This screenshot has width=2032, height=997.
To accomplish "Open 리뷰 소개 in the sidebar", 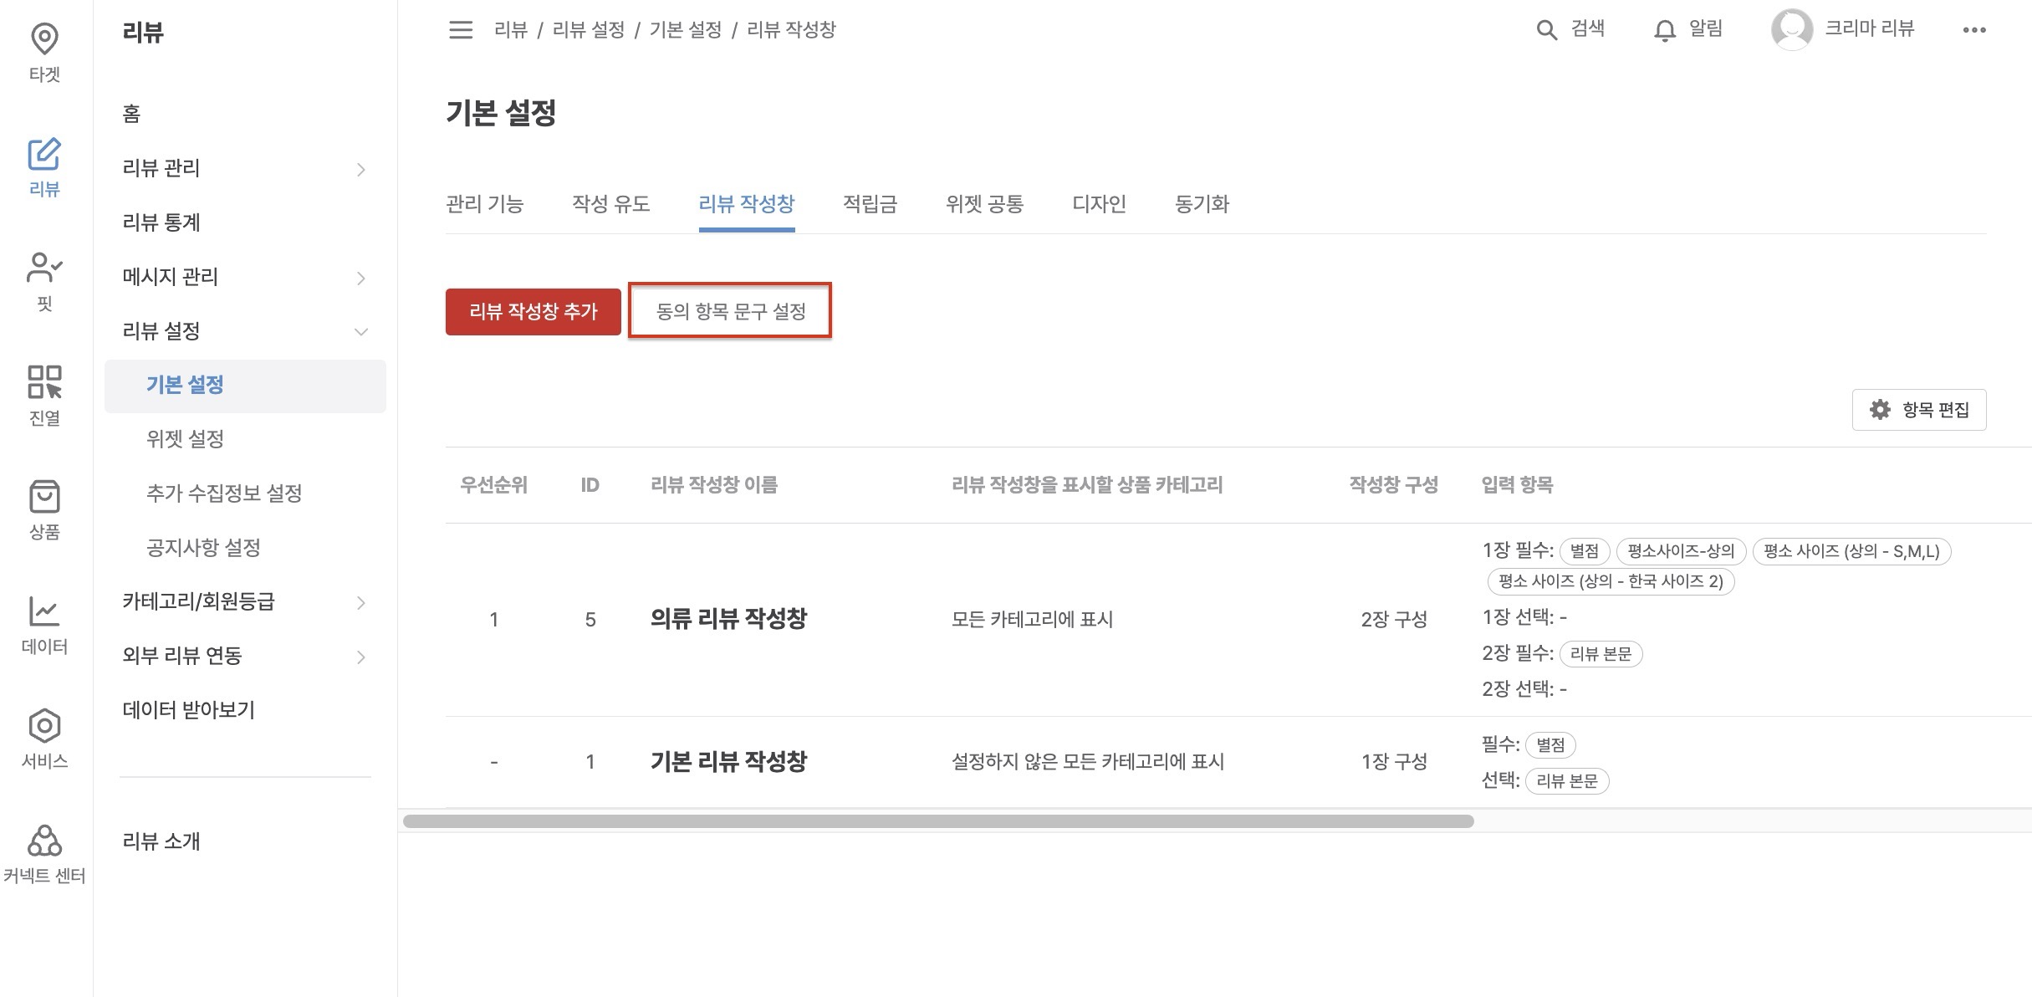I will pos(161,841).
